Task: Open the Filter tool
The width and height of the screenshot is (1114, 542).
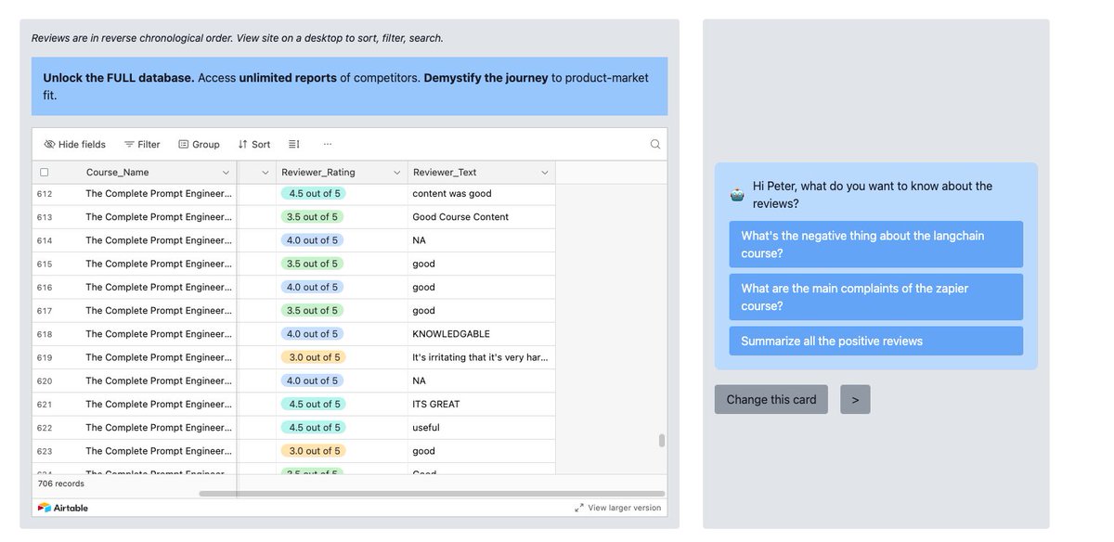Action: 142,144
